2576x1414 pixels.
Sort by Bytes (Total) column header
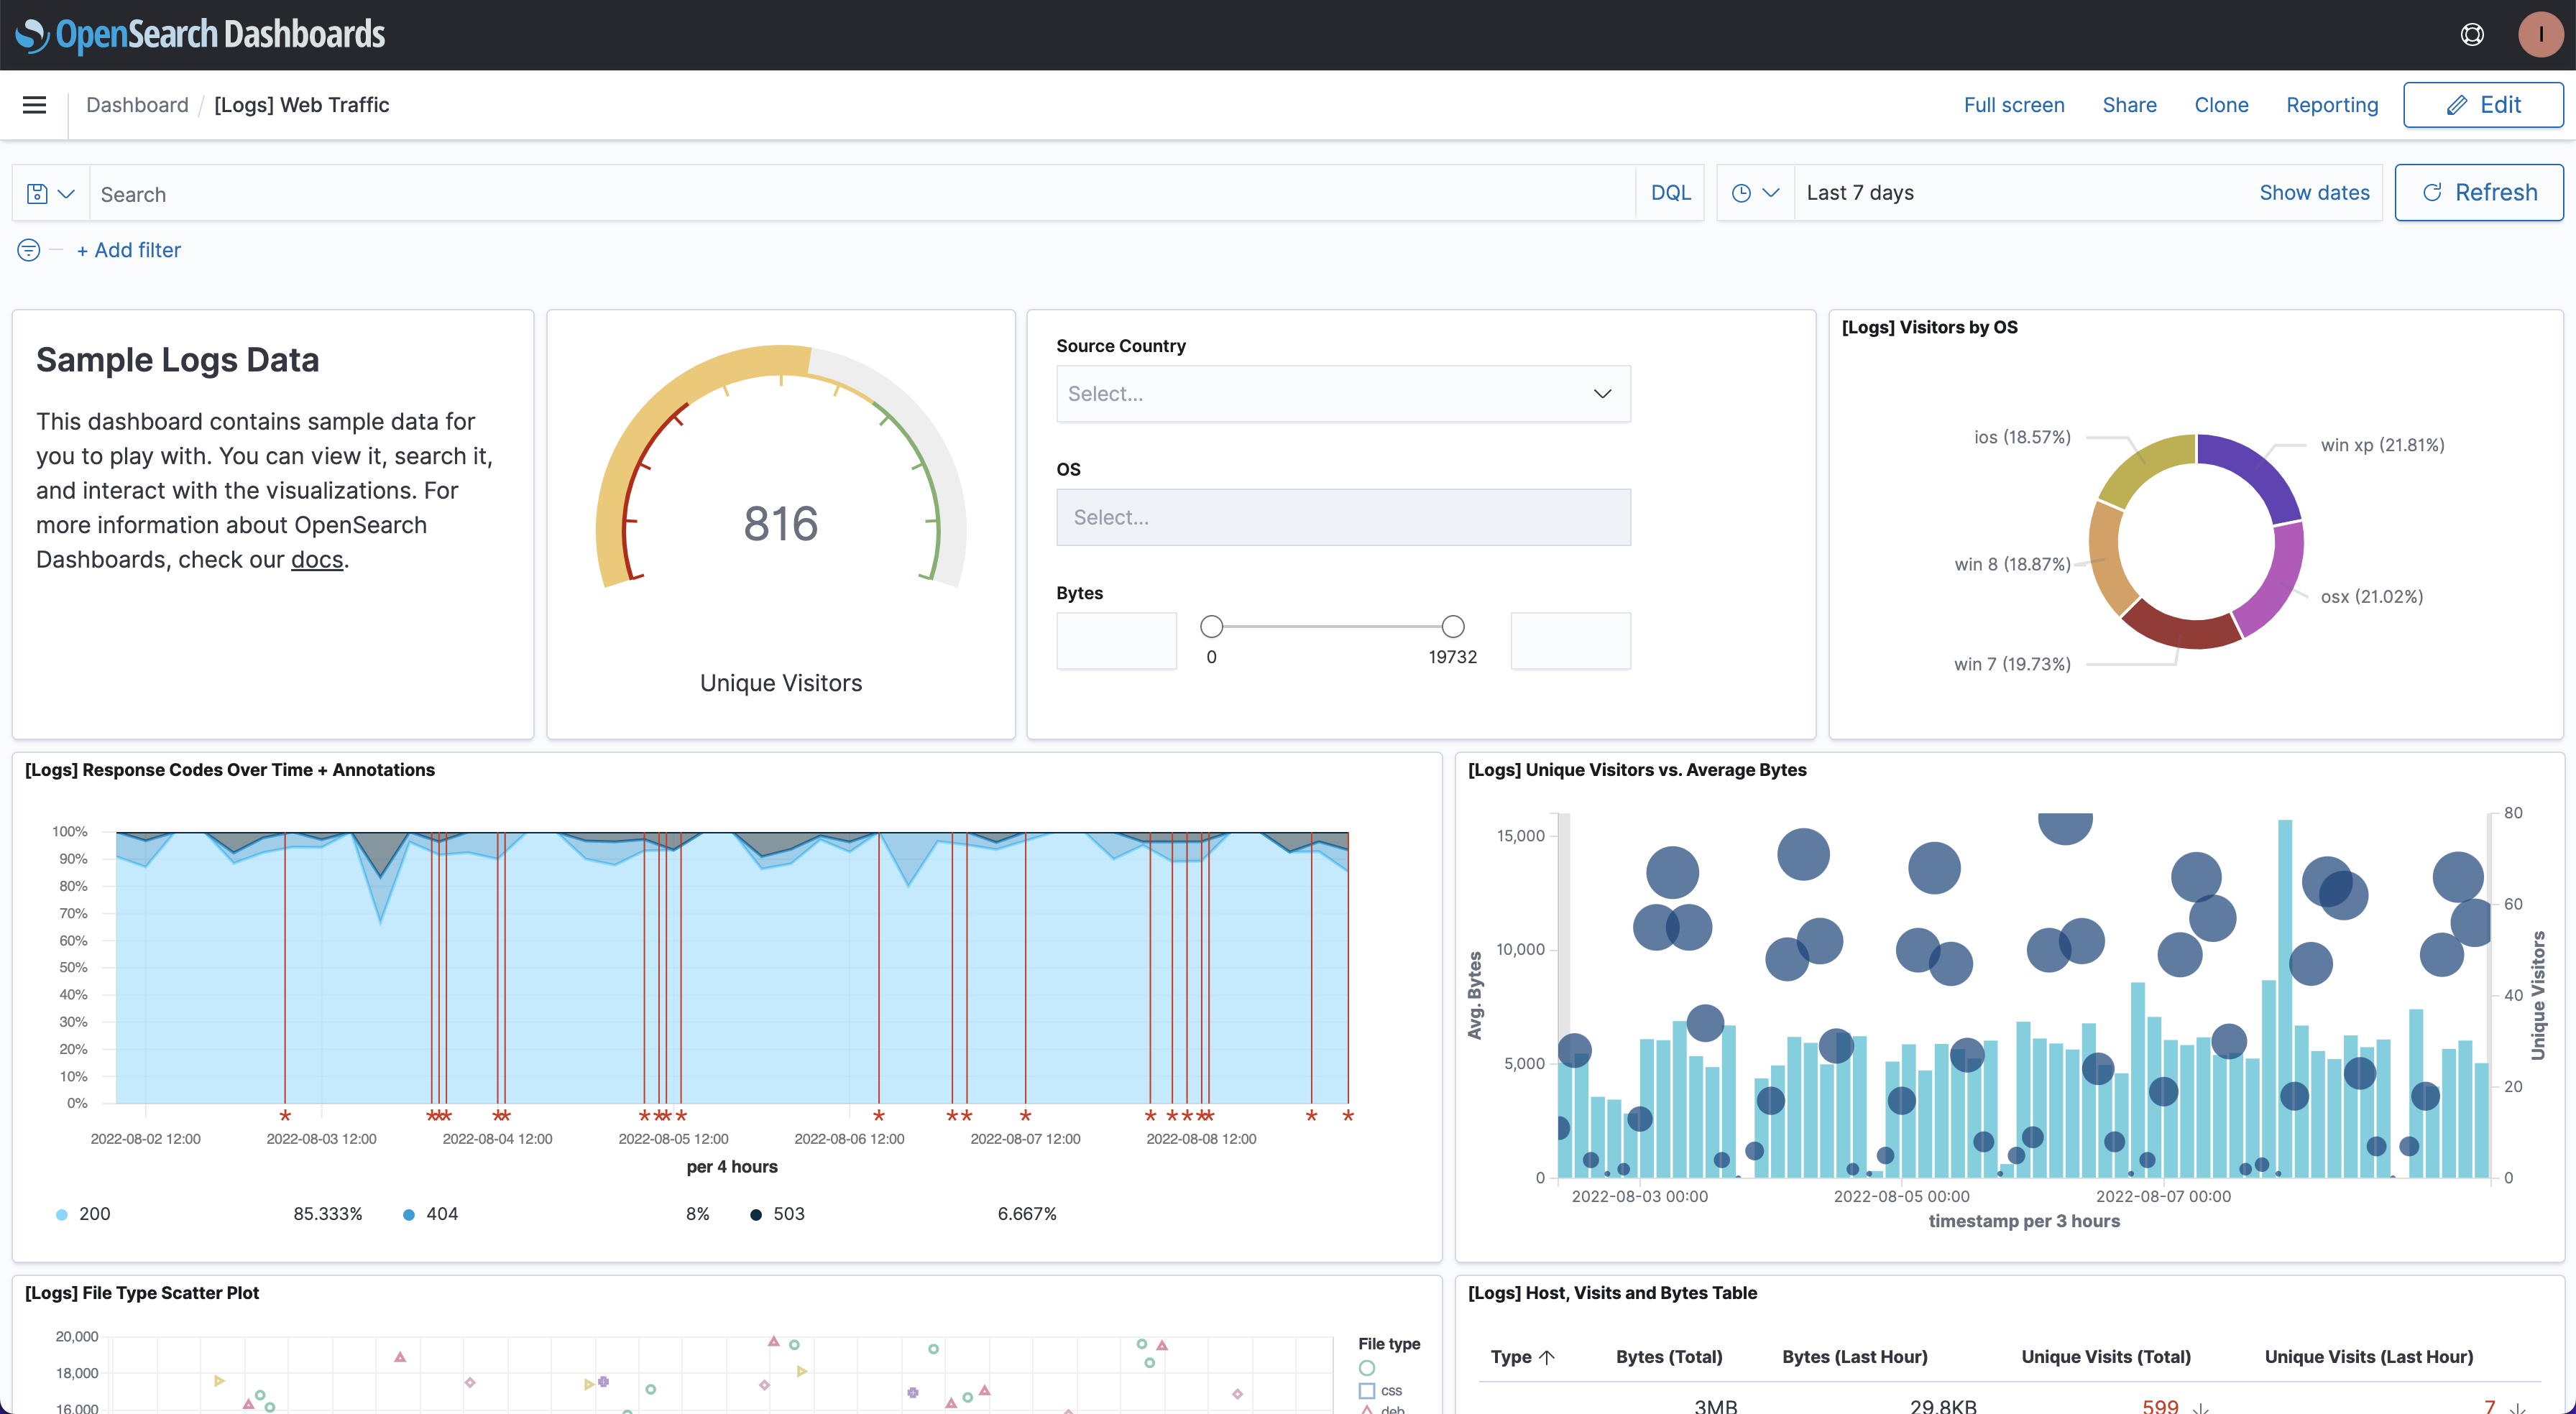click(x=1668, y=1357)
